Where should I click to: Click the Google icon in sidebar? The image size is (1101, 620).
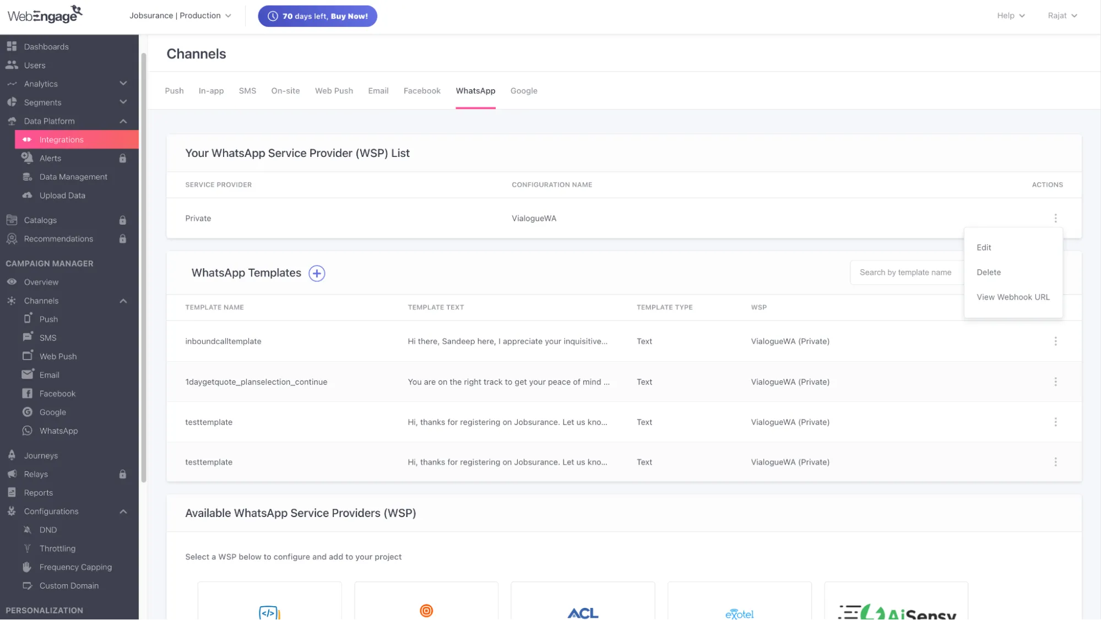tap(27, 412)
